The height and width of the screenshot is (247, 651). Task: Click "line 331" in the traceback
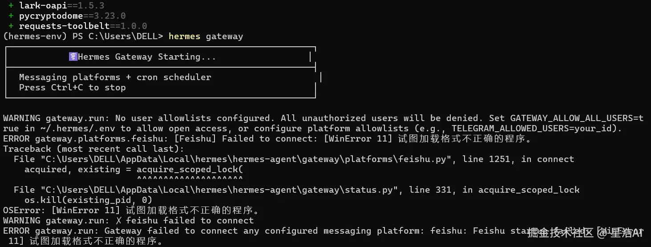point(430,190)
